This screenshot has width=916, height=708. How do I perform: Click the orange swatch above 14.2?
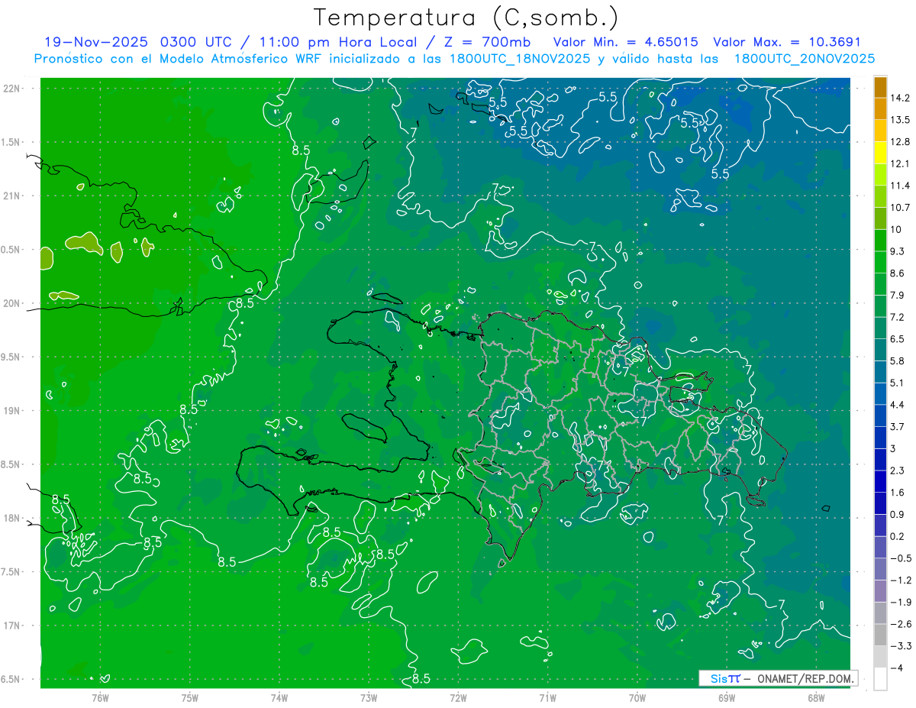(x=880, y=87)
